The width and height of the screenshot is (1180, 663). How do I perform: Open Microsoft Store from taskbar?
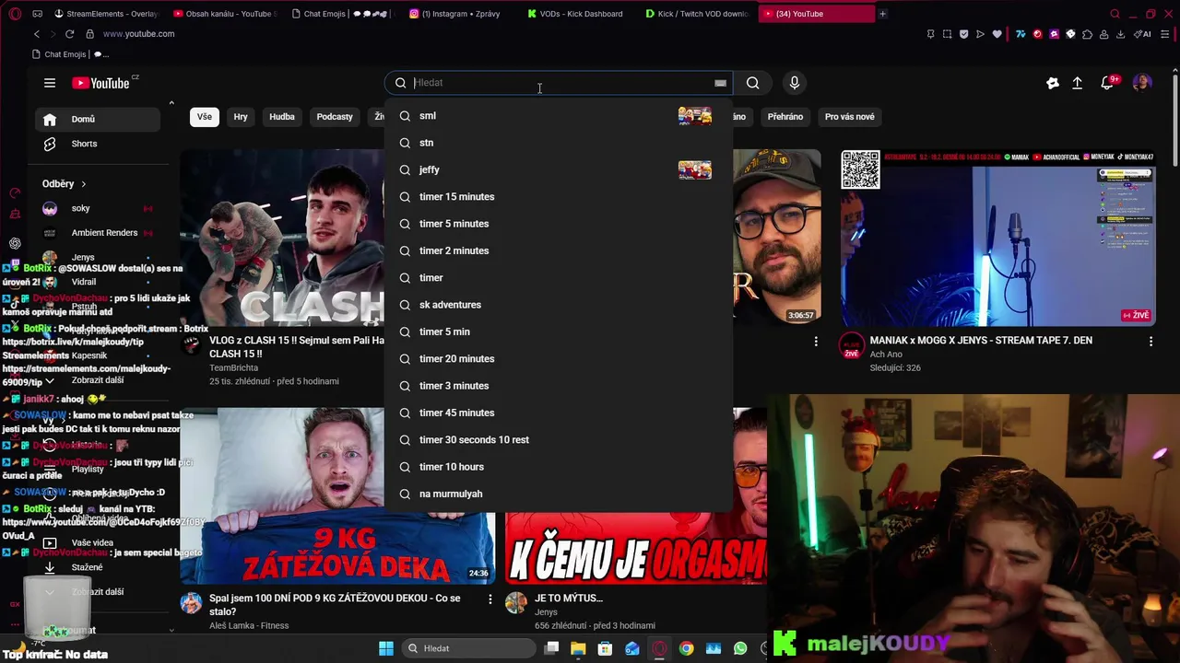coord(605,648)
